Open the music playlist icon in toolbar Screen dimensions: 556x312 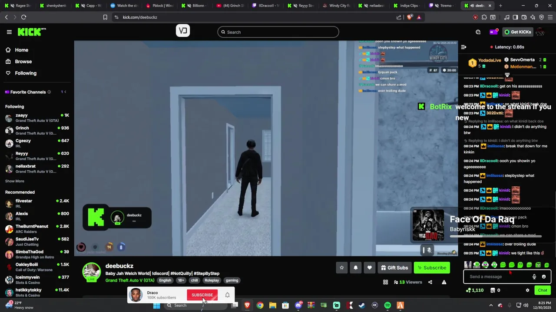(507, 17)
